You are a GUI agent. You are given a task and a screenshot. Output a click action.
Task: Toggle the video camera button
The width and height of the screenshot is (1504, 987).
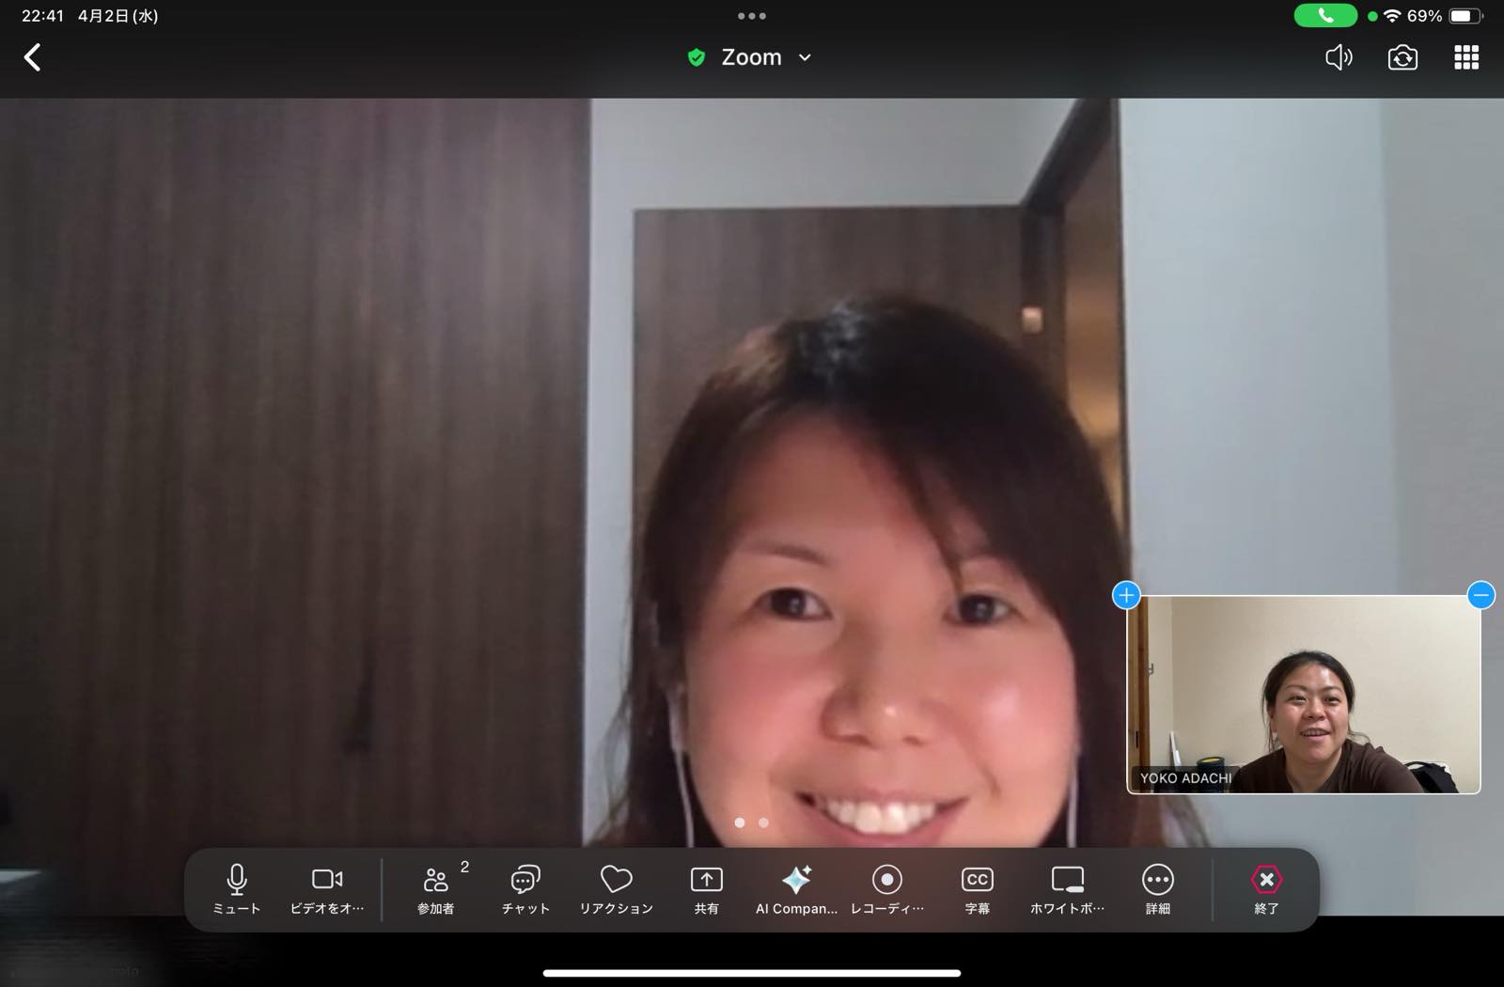click(326, 888)
